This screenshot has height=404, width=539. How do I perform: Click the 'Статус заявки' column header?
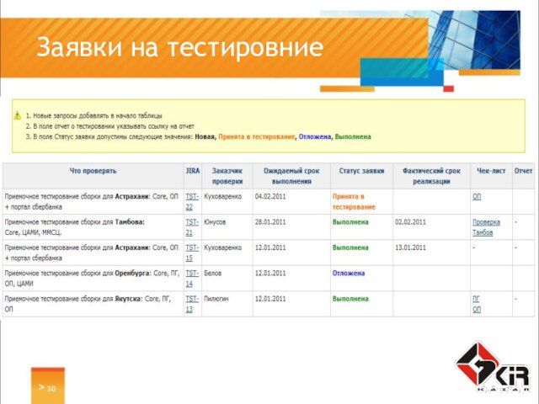point(360,171)
